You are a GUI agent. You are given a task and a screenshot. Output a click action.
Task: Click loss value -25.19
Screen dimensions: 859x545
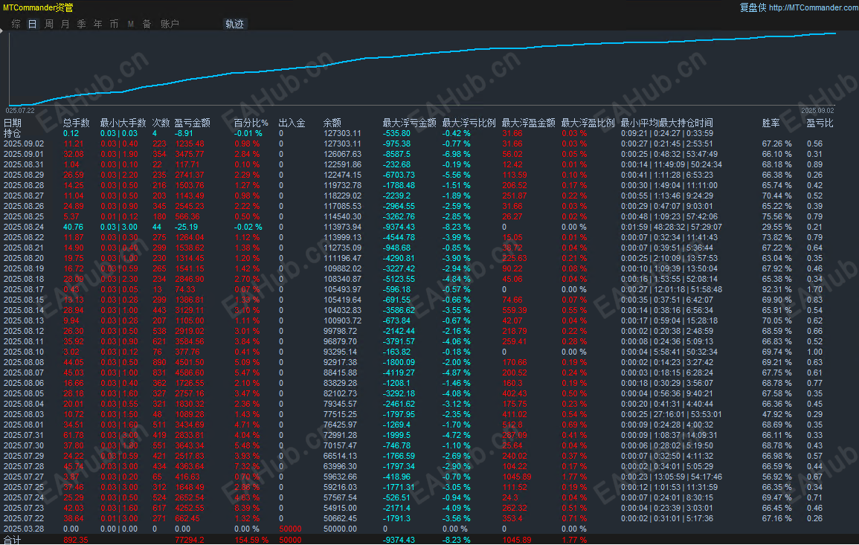[186, 228]
